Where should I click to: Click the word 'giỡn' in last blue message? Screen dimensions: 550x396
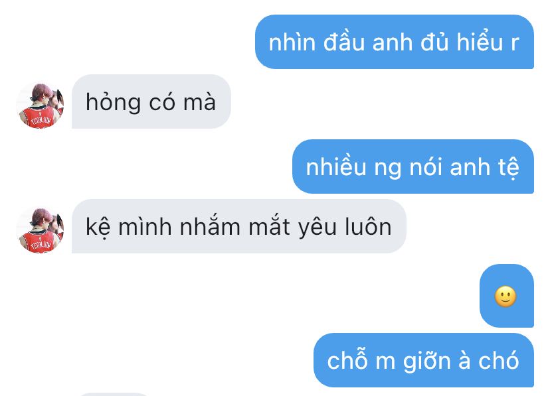[x=426, y=362]
